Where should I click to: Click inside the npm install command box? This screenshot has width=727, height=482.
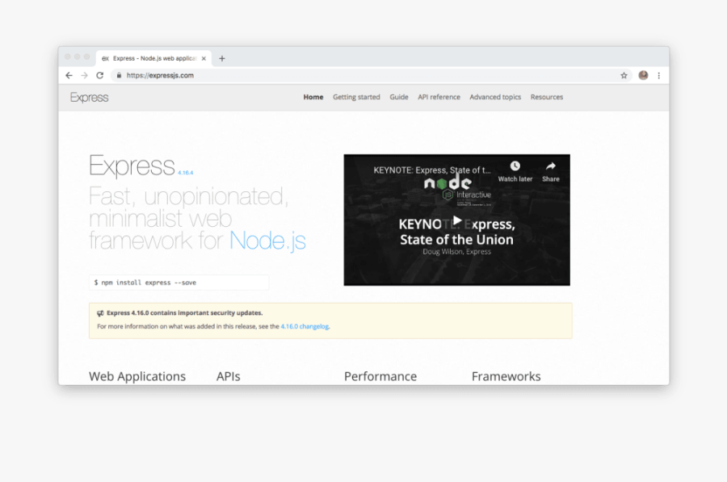(178, 282)
